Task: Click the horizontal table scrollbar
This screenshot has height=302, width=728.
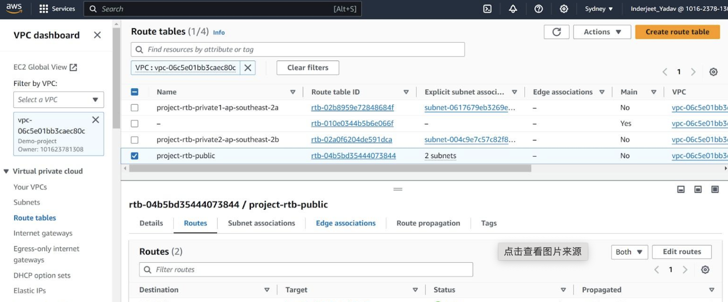Action: 330,168
